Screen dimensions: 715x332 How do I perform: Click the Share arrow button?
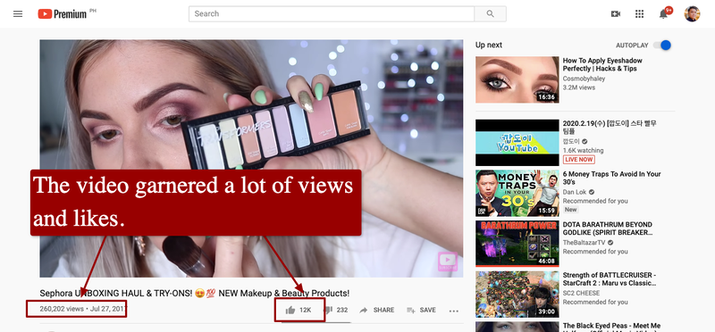[x=376, y=311]
